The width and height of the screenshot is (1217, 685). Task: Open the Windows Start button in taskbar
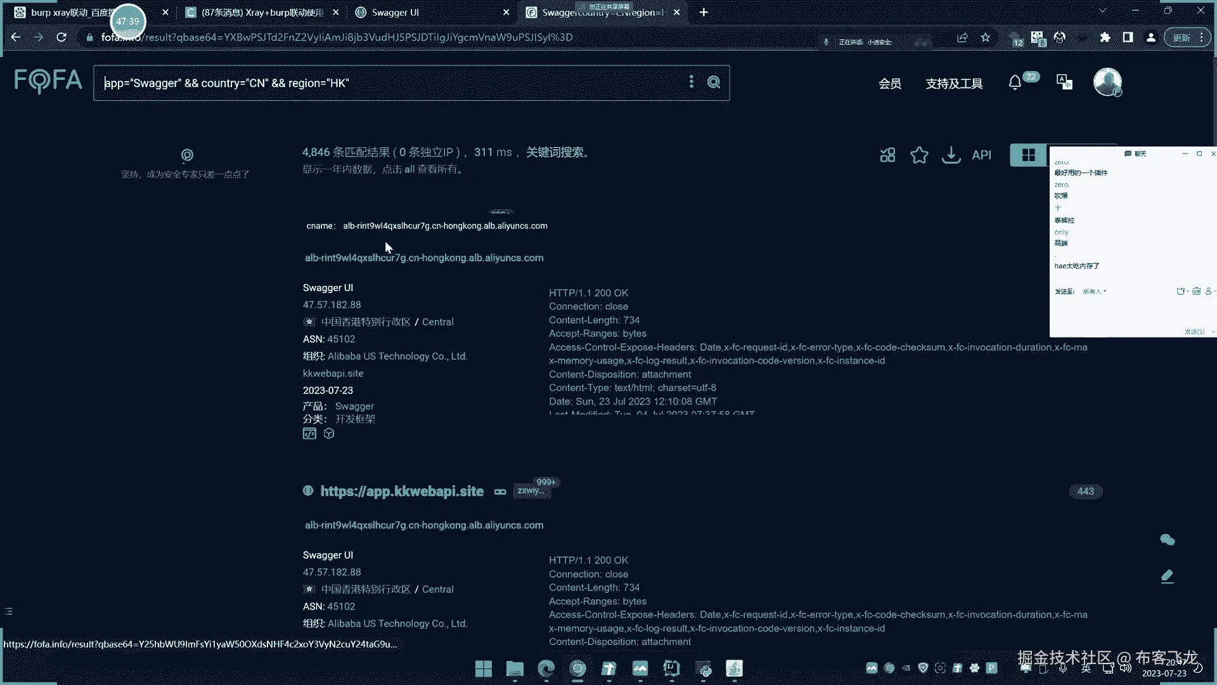point(484,669)
